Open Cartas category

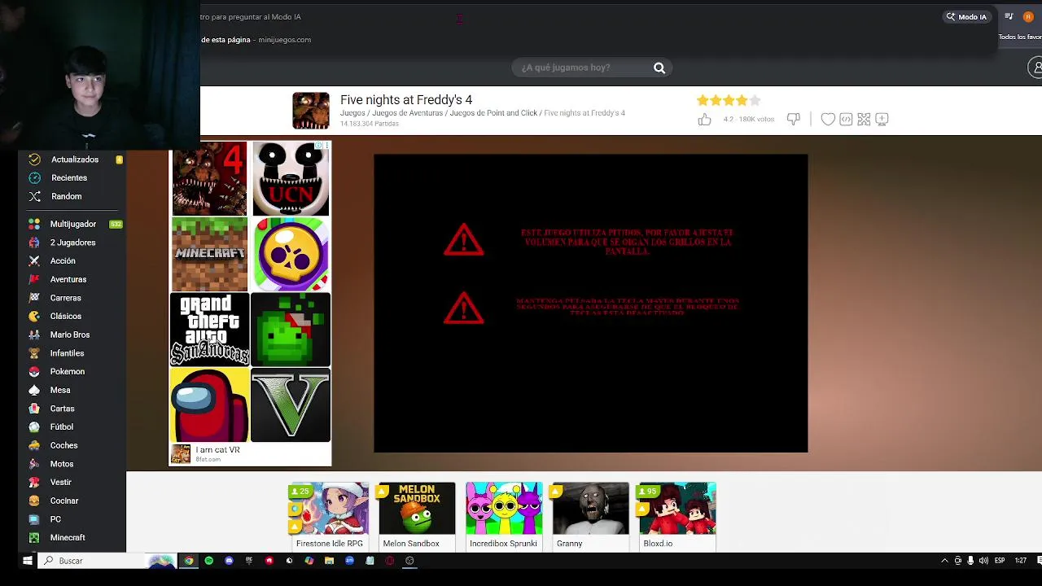[62, 409]
